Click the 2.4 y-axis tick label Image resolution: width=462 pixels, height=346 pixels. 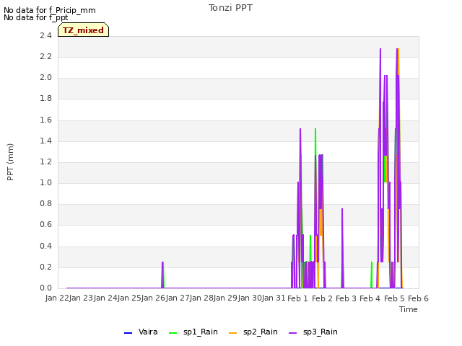(x=45, y=35)
